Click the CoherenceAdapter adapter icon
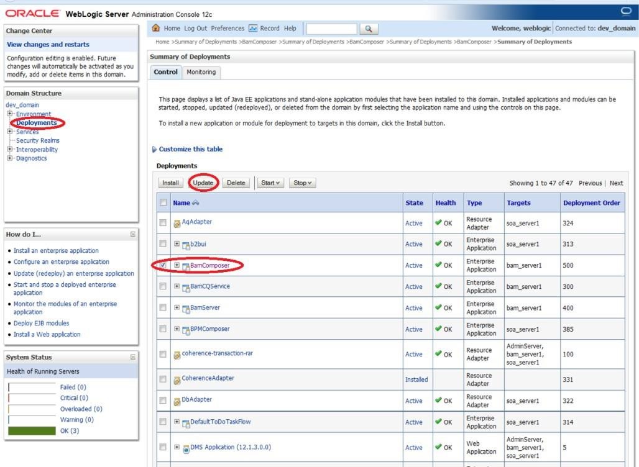 (x=177, y=380)
